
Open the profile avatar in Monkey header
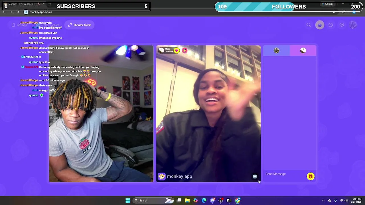pos(353,25)
